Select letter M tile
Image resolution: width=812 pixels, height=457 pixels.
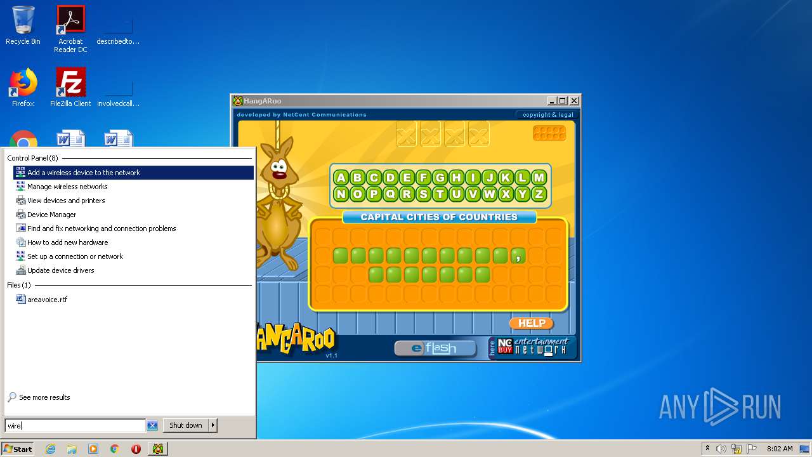click(539, 178)
